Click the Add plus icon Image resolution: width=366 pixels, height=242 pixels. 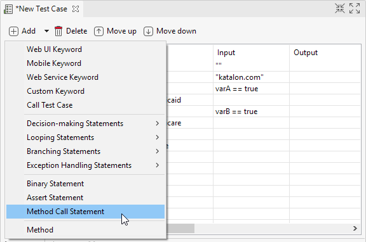[x=13, y=31]
